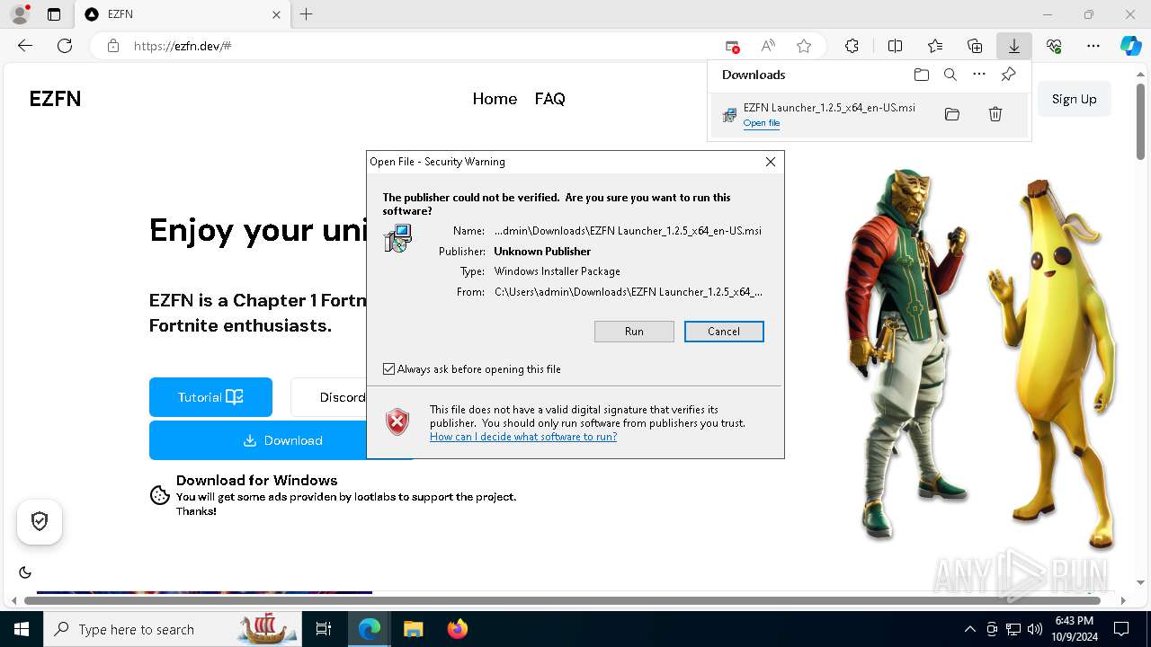Image resolution: width=1151 pixels, height=647 pixels.
Task: Open a new browser tab
Action: (306, 14)
